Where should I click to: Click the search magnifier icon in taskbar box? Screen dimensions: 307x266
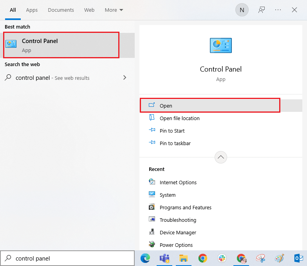click(x=8, y=258)
